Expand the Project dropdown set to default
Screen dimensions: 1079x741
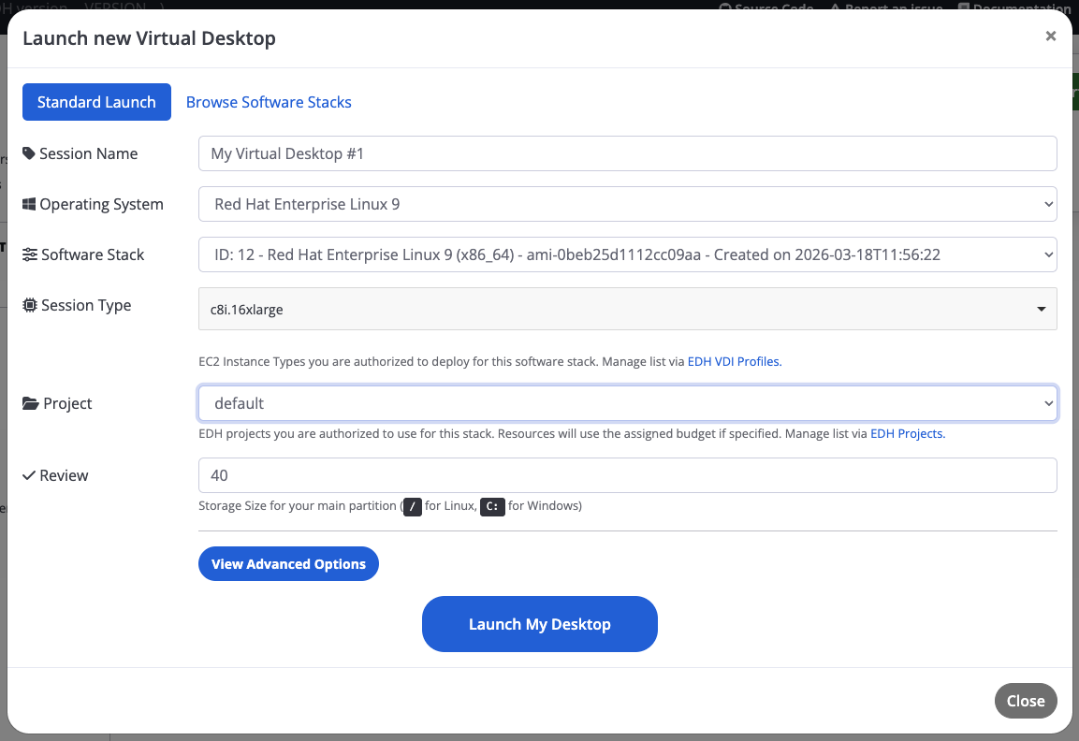(x=627, y=403)
